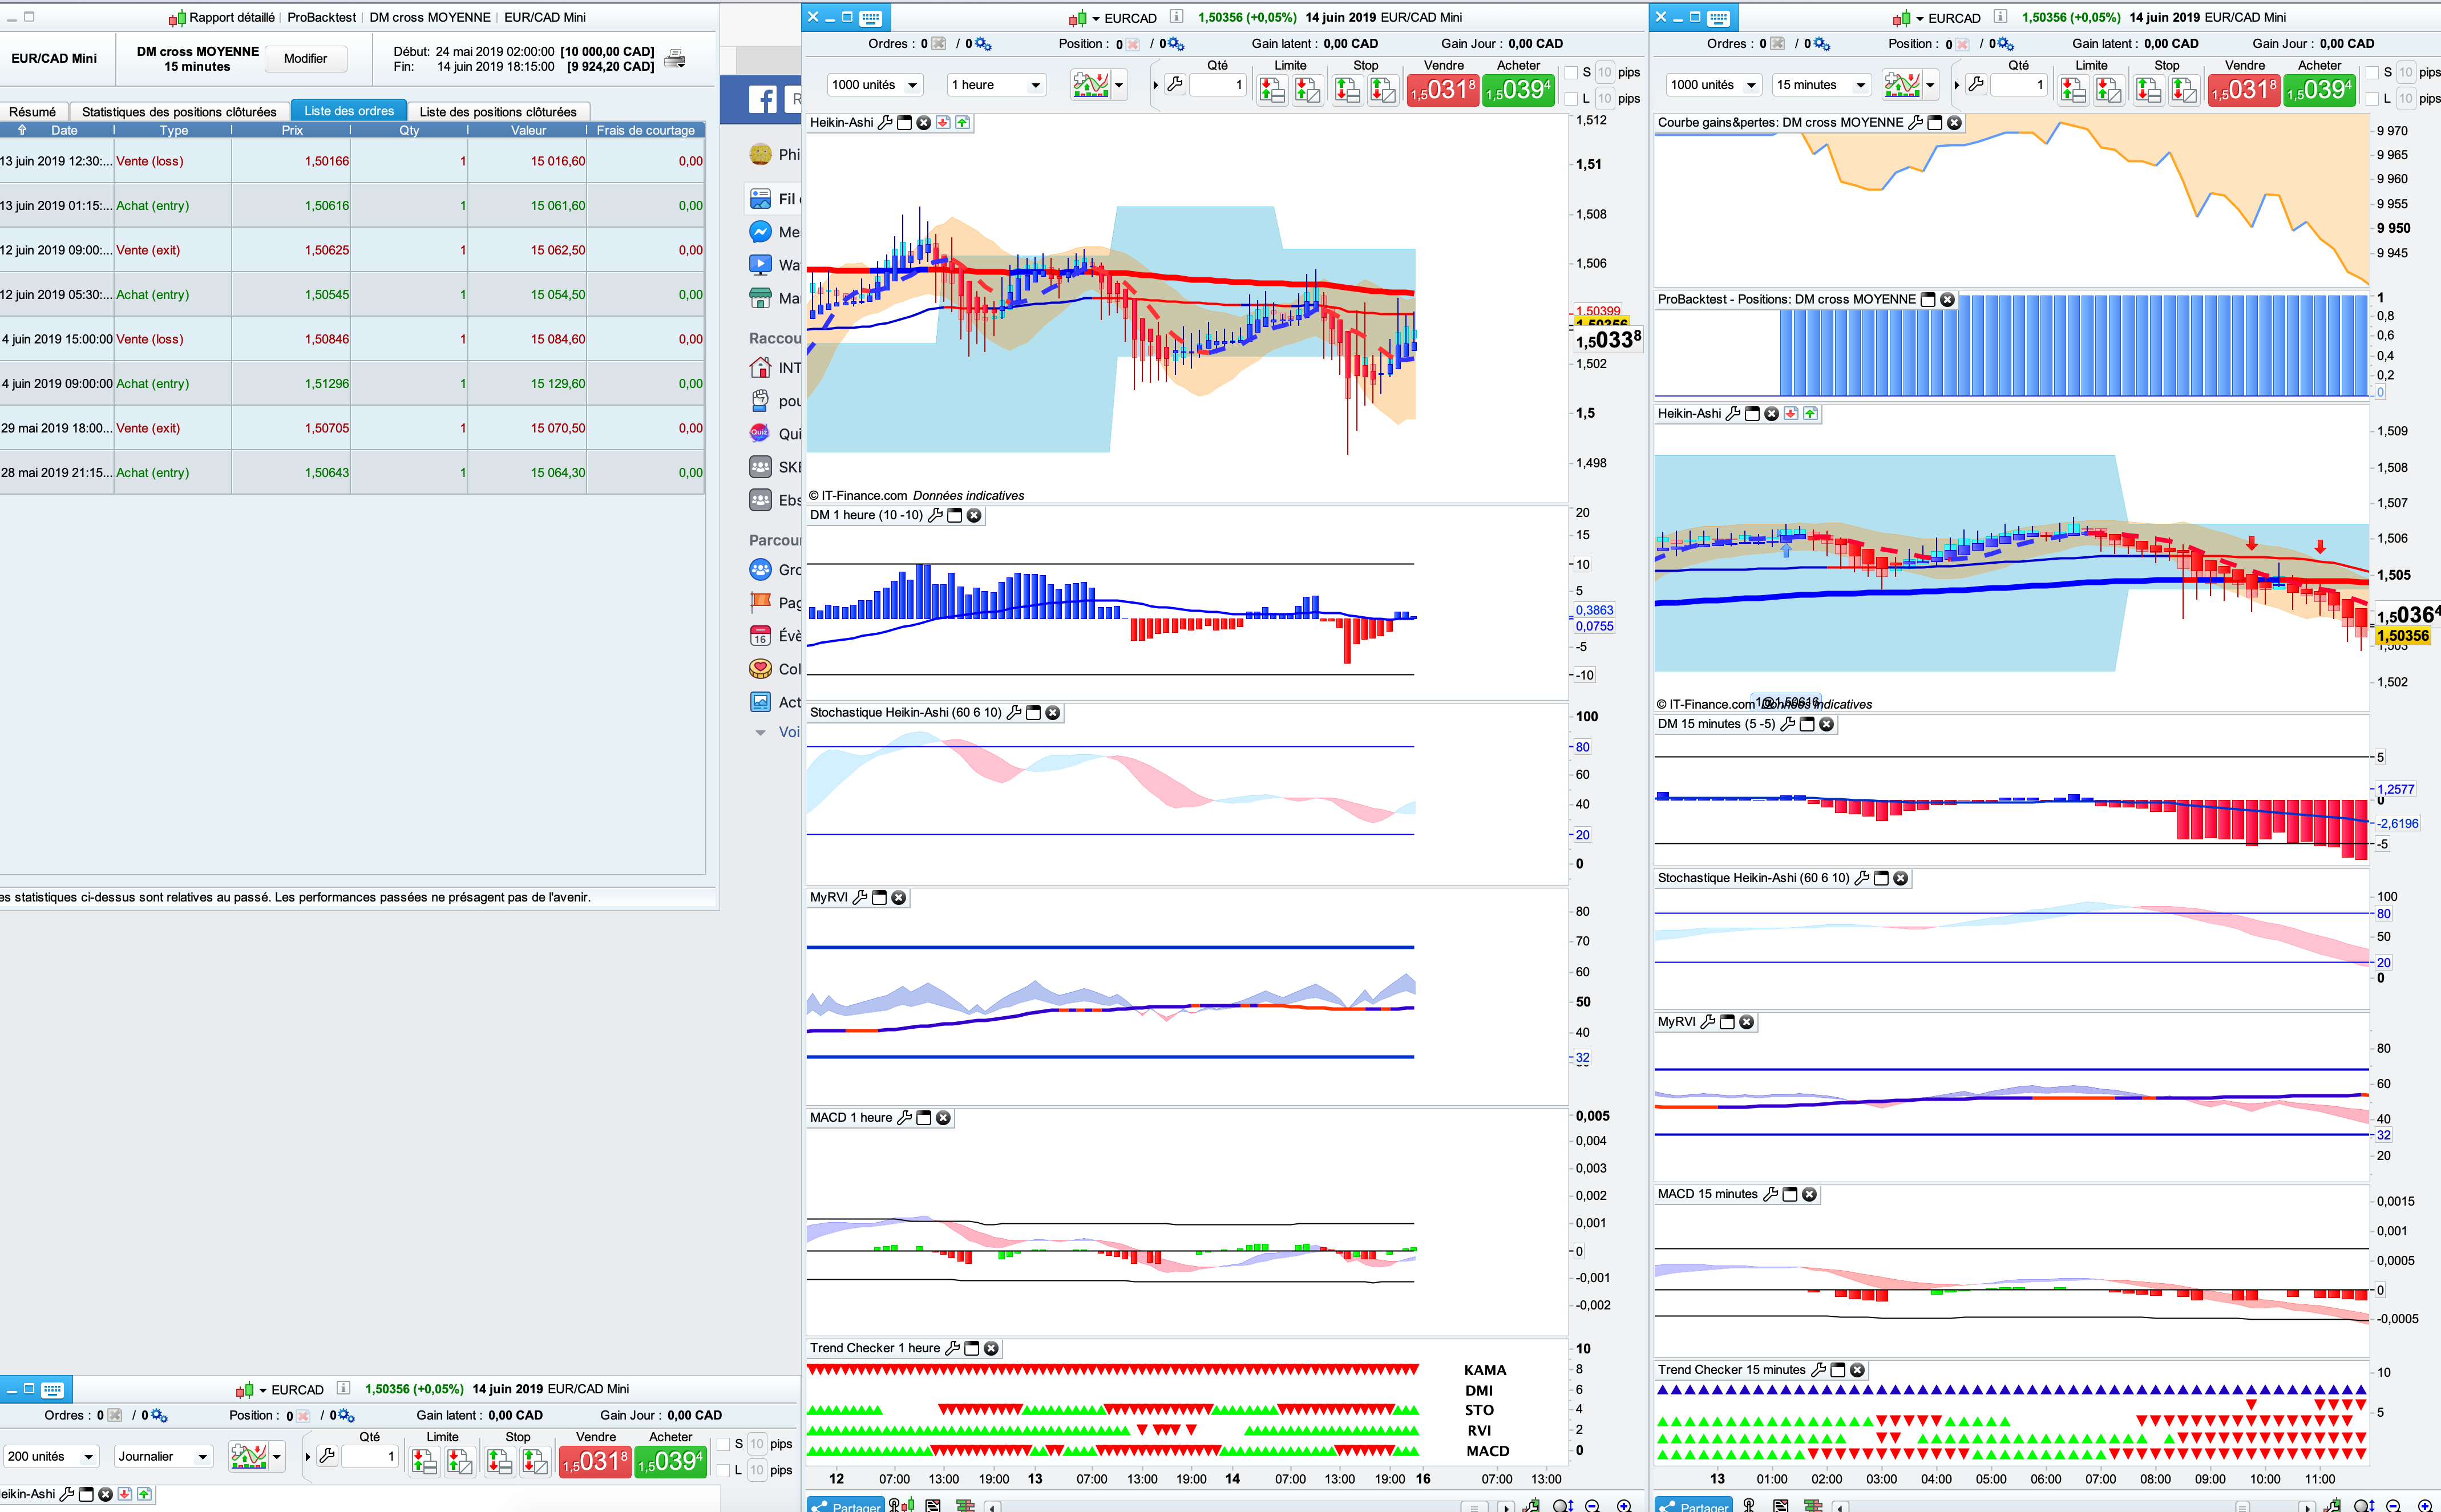Click the Facebook logo icon

click(x=762, y=99)
